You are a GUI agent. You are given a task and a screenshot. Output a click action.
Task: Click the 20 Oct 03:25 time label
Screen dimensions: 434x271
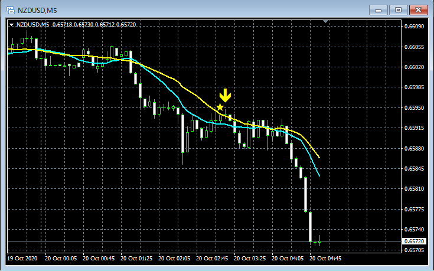(250, 259)
